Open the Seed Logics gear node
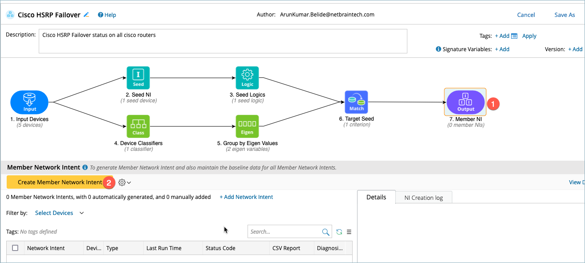Image resolution: width=585 pixels, height=263 pixels. (x=247, y=78)
